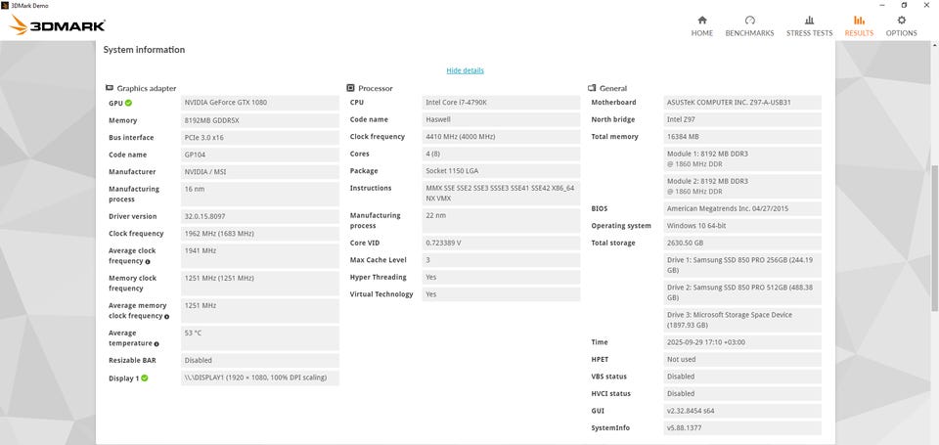Viewport: 939px width, 445px height.
Task: Select the Haswell code name value
Action: click(501, 119)
